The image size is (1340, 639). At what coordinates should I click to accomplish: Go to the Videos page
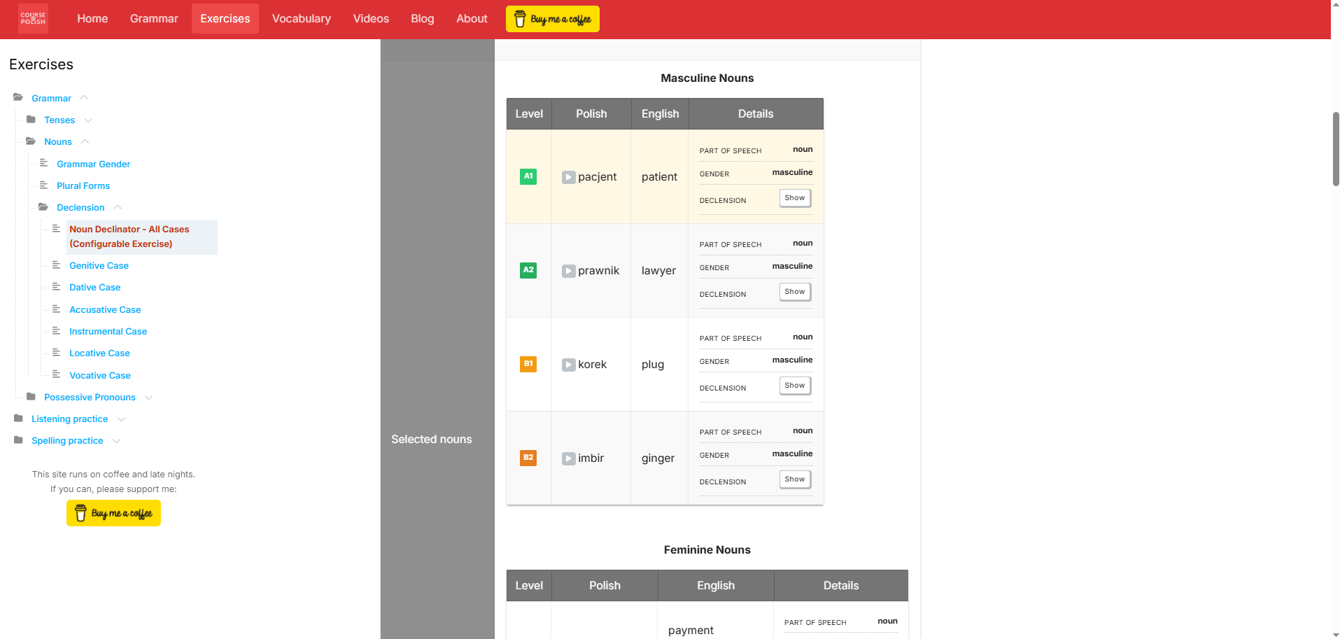[370, 19]
